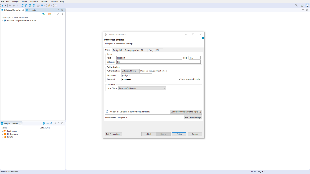Click the Test Connection button
Image resolution: width=310 pixels, height=174 pixels.
click(114, 134)
